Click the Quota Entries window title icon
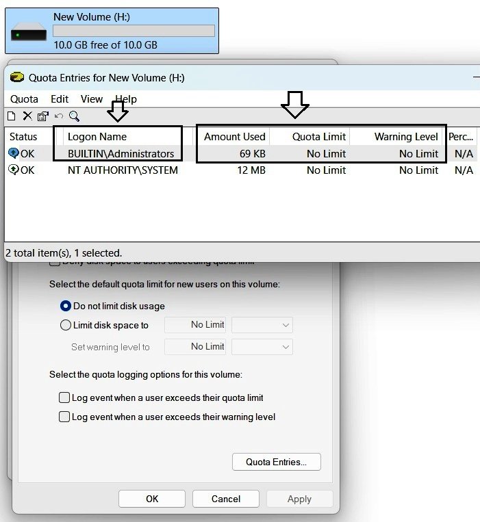Viewport: 480px width, 522px height. (17, 77)
